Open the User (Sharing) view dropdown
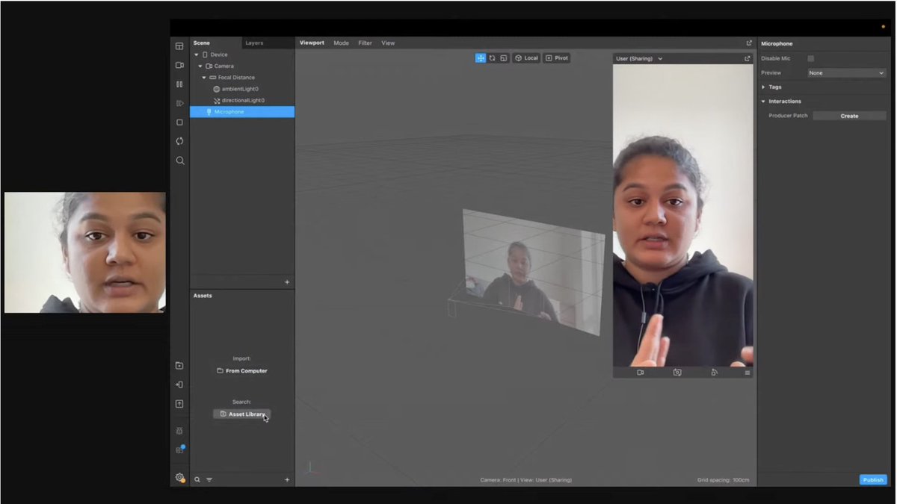The height and width of the screenshot is (504, 897). [639, 58]
